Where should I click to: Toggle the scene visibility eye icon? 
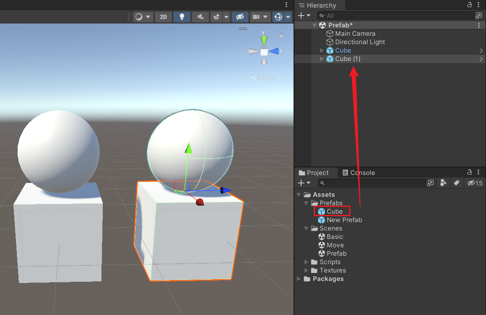[240, 17]
